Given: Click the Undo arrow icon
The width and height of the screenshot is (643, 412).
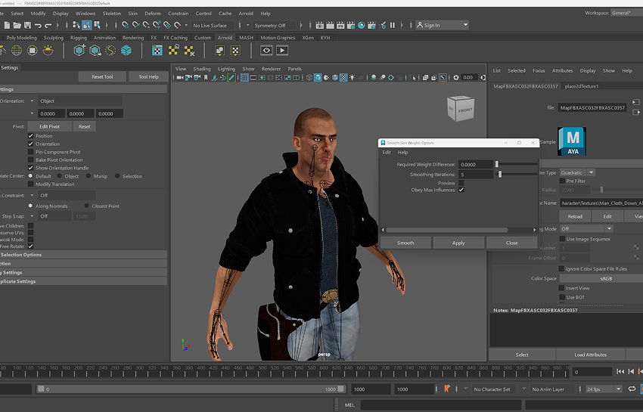Looking at the screenshot, I should click(37, 25).
